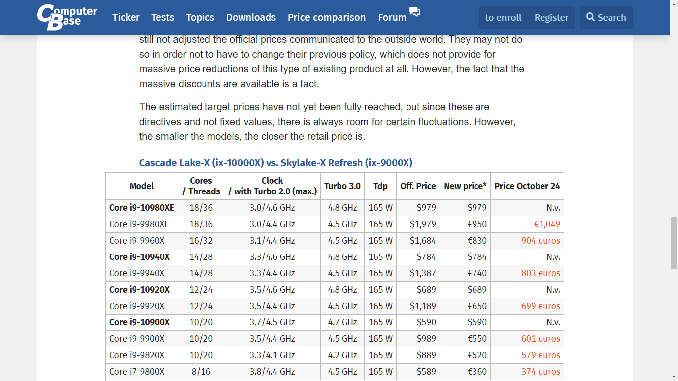This screenshot has width=678, height=381.
Task: Select the 16/32 cores cell
Action: [201, 241]
